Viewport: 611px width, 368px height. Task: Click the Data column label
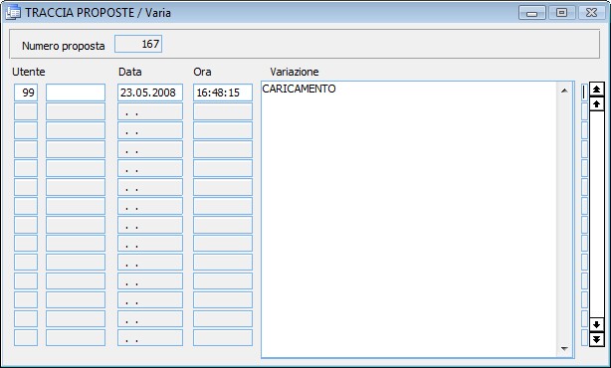click(129, 72)
